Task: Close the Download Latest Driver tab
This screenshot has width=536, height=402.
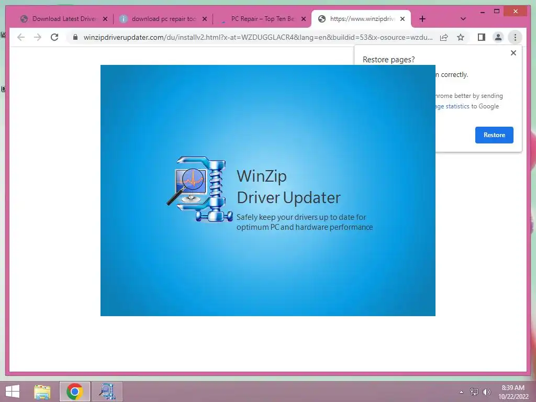Action: (x=105, y=19)
